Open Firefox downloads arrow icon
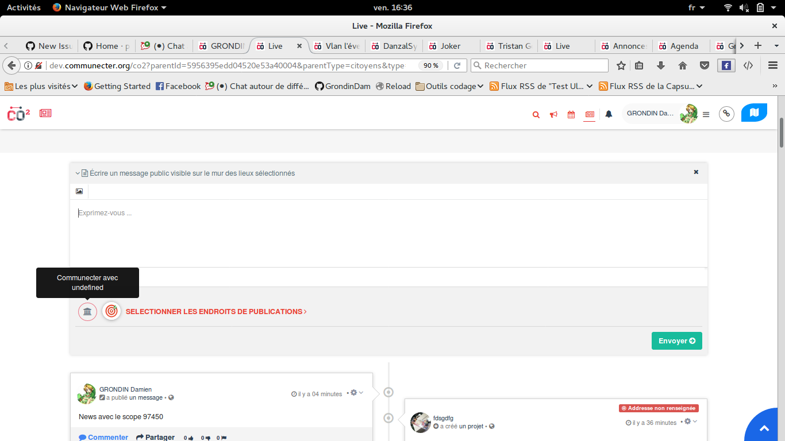Viewport: 785px width, 441px height. (x=661, y=65)
